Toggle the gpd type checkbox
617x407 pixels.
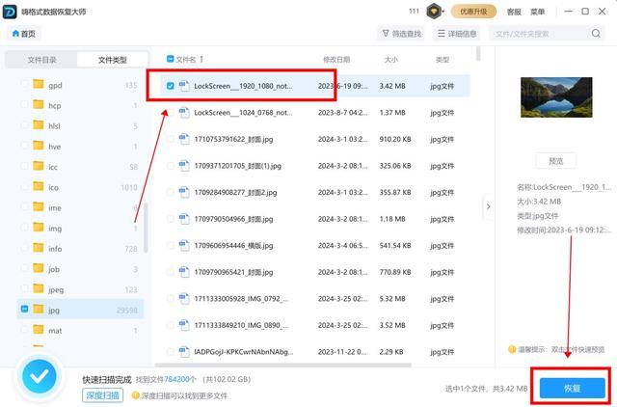coord(24,84)
